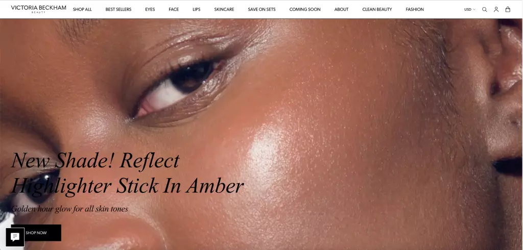Open the live chat bubble widget
523x250 pixels.
coord(15,237)
